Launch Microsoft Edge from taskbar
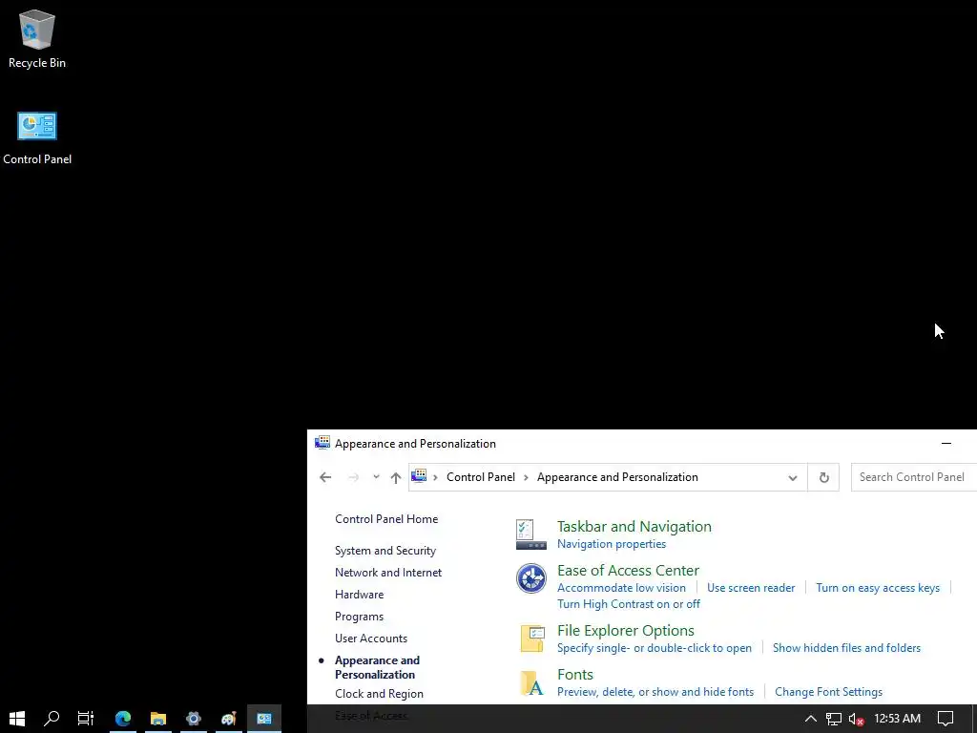The height and width of the screenshot is (733, 977). [123, 719]
